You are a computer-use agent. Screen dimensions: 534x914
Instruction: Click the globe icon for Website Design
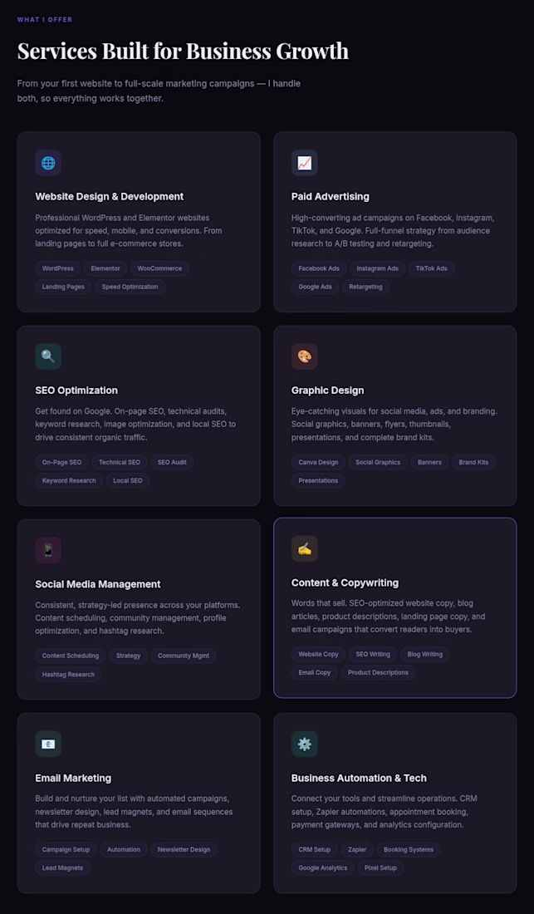[48, 163]
